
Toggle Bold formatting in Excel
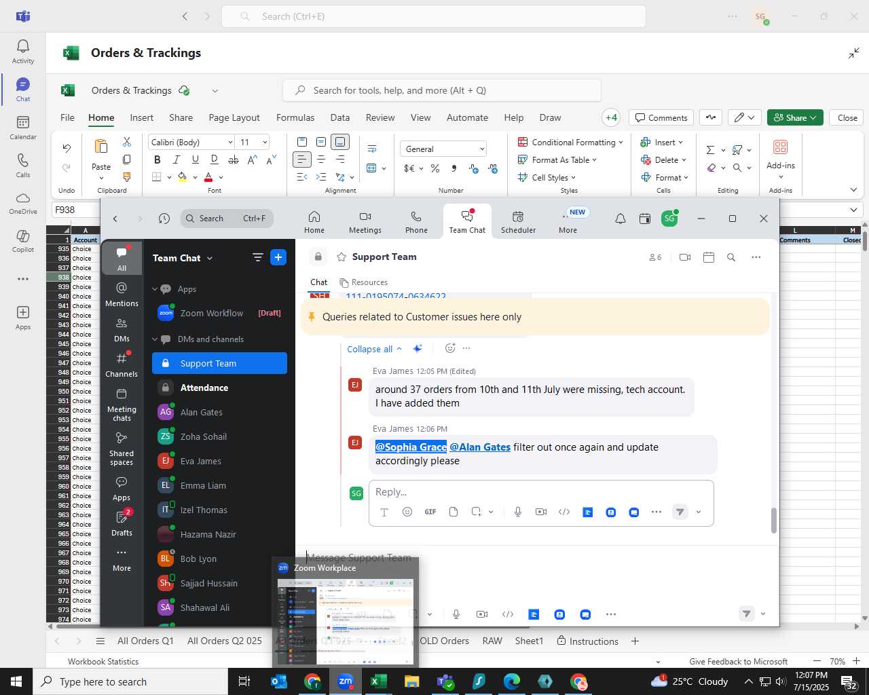point(158,159)
